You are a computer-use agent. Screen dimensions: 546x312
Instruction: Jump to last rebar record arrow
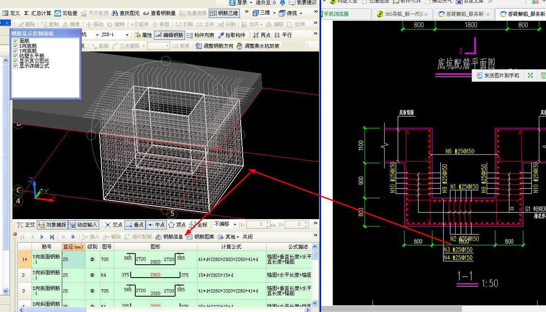(52, 237)
